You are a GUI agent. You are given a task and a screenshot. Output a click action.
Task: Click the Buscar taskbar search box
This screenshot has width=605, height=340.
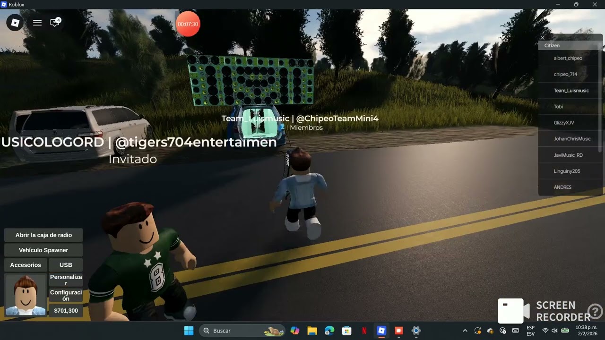coord(242,331)
